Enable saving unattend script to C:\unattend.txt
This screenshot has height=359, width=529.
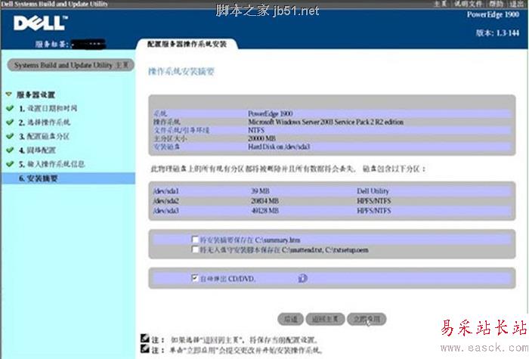click(195, 249)
